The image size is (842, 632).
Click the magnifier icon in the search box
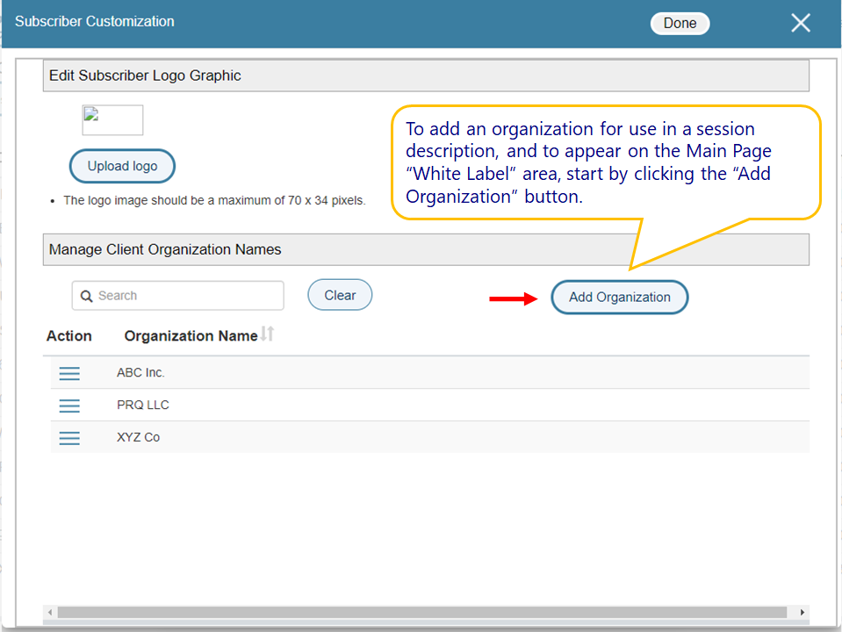[x=87, y=297]
